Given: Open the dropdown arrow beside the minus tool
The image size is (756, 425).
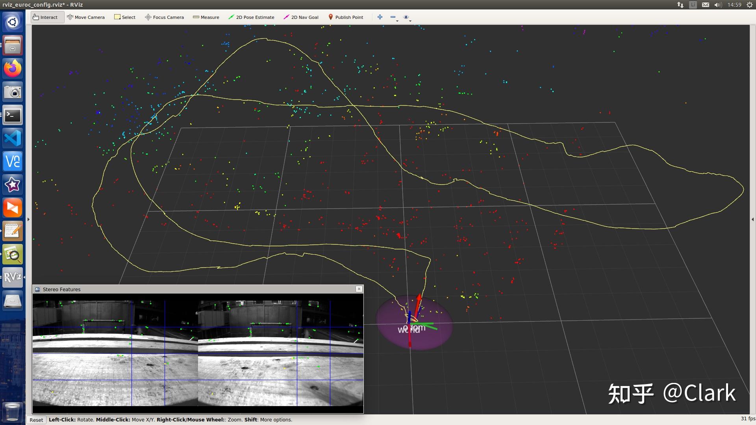Looking at the screenshot, I should (397, 22).
